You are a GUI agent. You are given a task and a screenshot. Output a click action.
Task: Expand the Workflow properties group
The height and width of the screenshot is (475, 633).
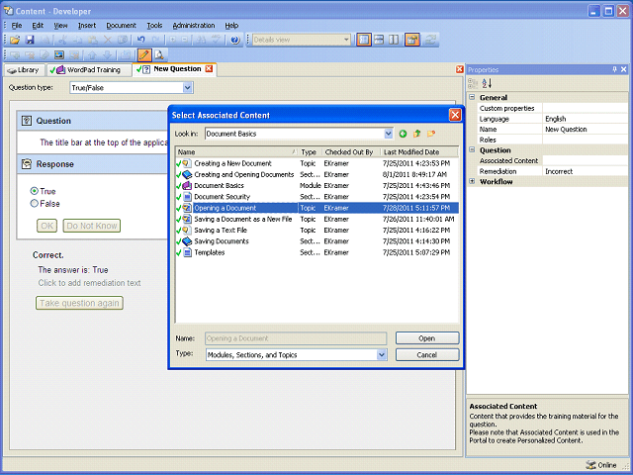point(472,181)
